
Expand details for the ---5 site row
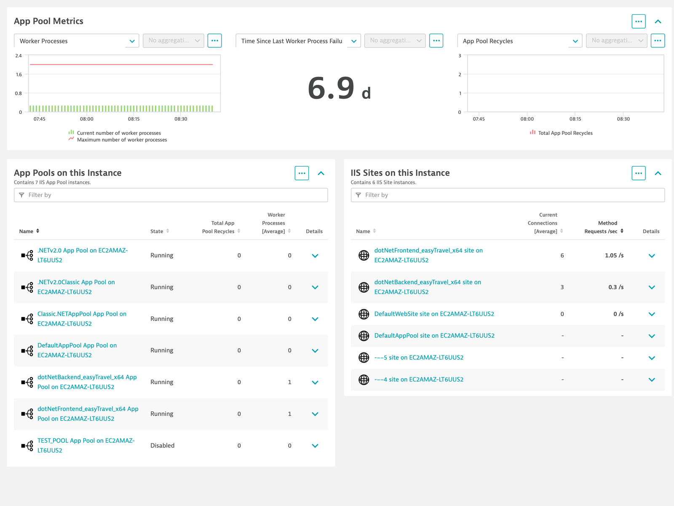click(652, 358)
